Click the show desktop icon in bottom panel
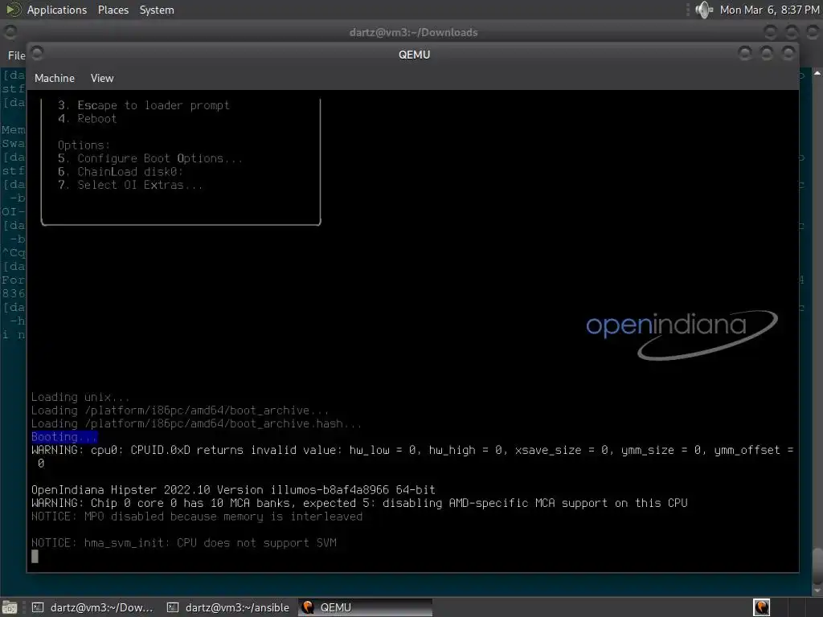The width and height of the screenshot is (823, 617). [10, 607]
